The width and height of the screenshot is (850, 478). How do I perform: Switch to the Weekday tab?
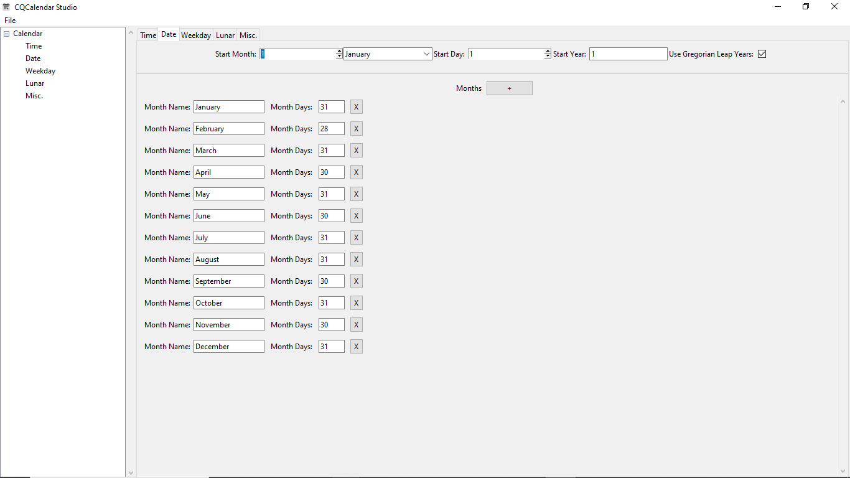coord(196,35)
